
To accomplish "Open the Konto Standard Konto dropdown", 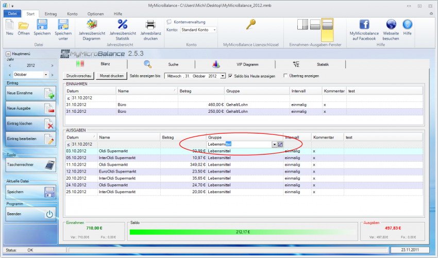I will pyautogui.click(x=214, y=30).
